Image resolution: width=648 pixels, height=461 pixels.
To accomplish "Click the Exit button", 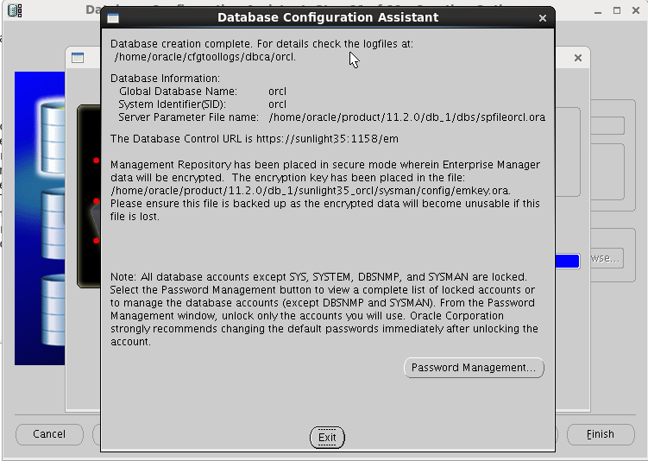I will pos(327,437).
